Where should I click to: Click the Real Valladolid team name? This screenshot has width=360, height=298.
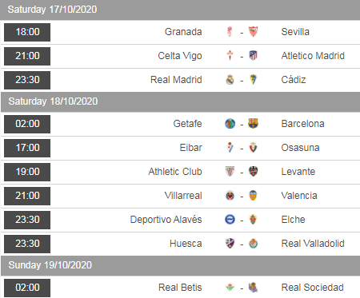click(313, 244)
